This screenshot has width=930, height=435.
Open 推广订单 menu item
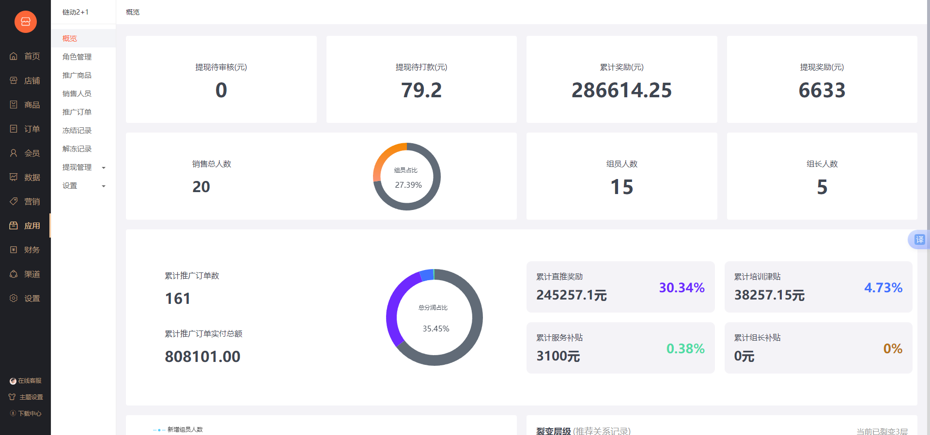tap(77, 112)
